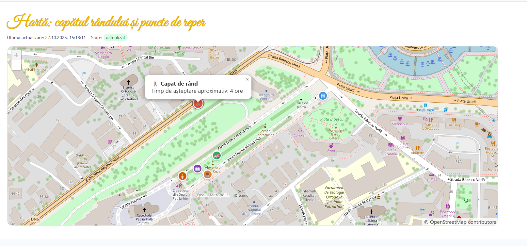Click the Catedrala Patriarhală cross icon

144,210
